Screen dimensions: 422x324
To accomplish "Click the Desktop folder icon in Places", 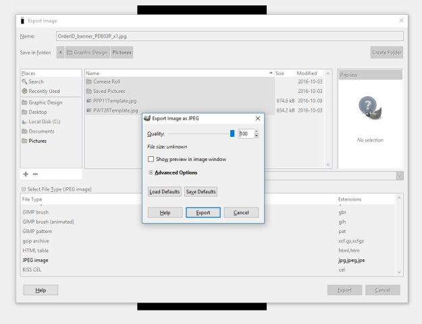I will click(x=24, y=112).
